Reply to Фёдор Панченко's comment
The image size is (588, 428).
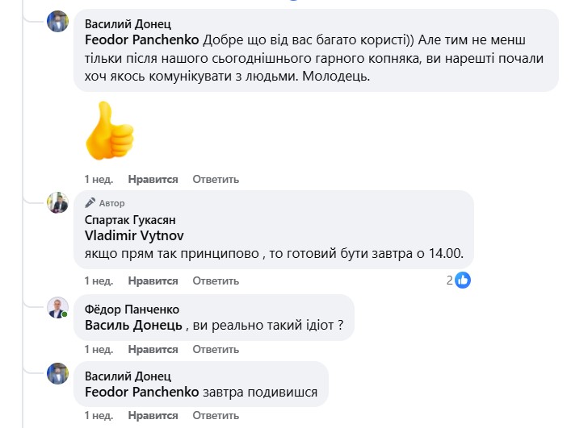pos(216,350)
